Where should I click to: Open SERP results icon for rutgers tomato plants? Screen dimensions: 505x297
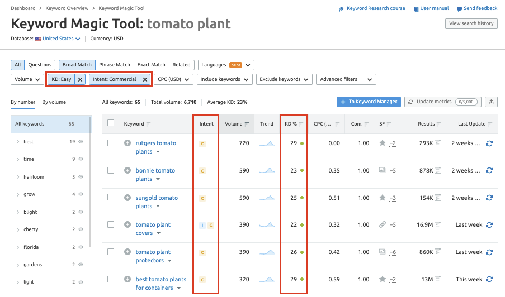[438, 143]
